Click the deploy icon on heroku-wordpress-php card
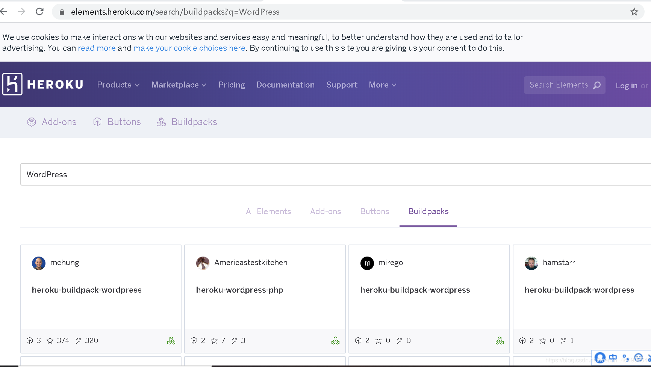 coord(194,341)
